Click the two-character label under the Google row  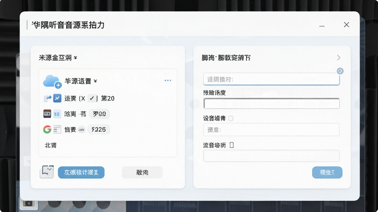(51, 145)
